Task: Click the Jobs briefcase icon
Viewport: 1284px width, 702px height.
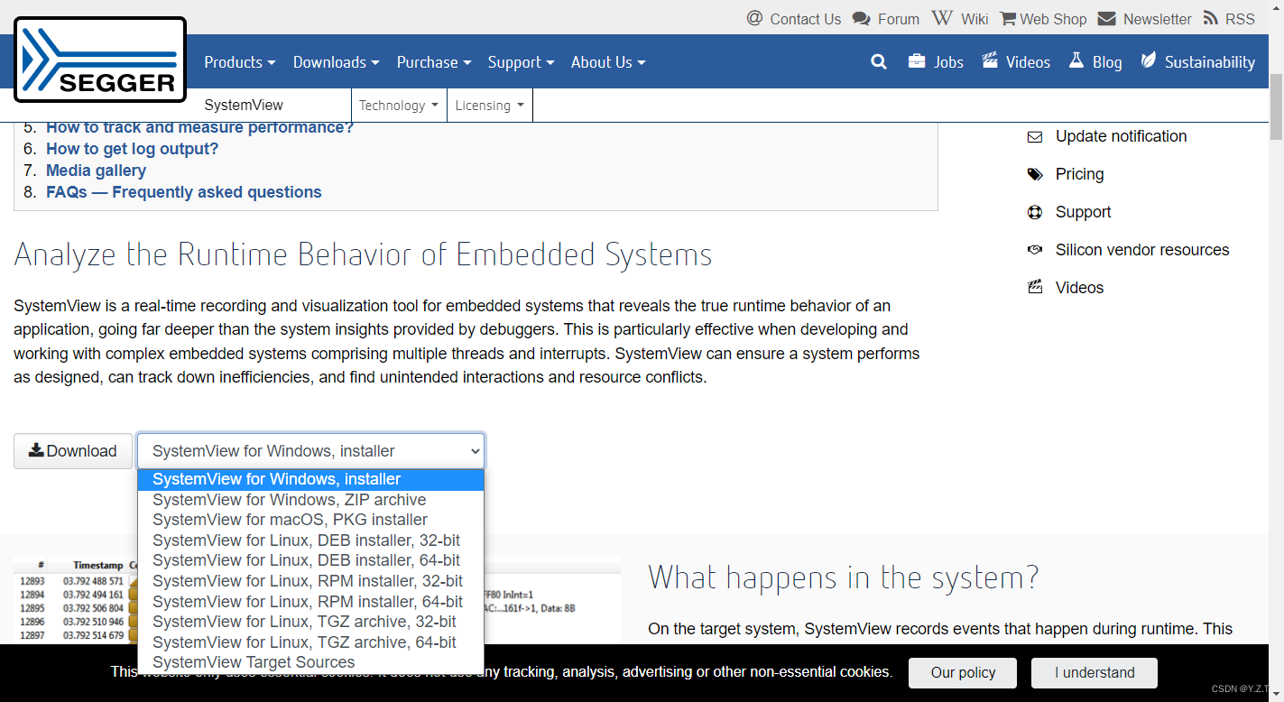Action: 917,61
